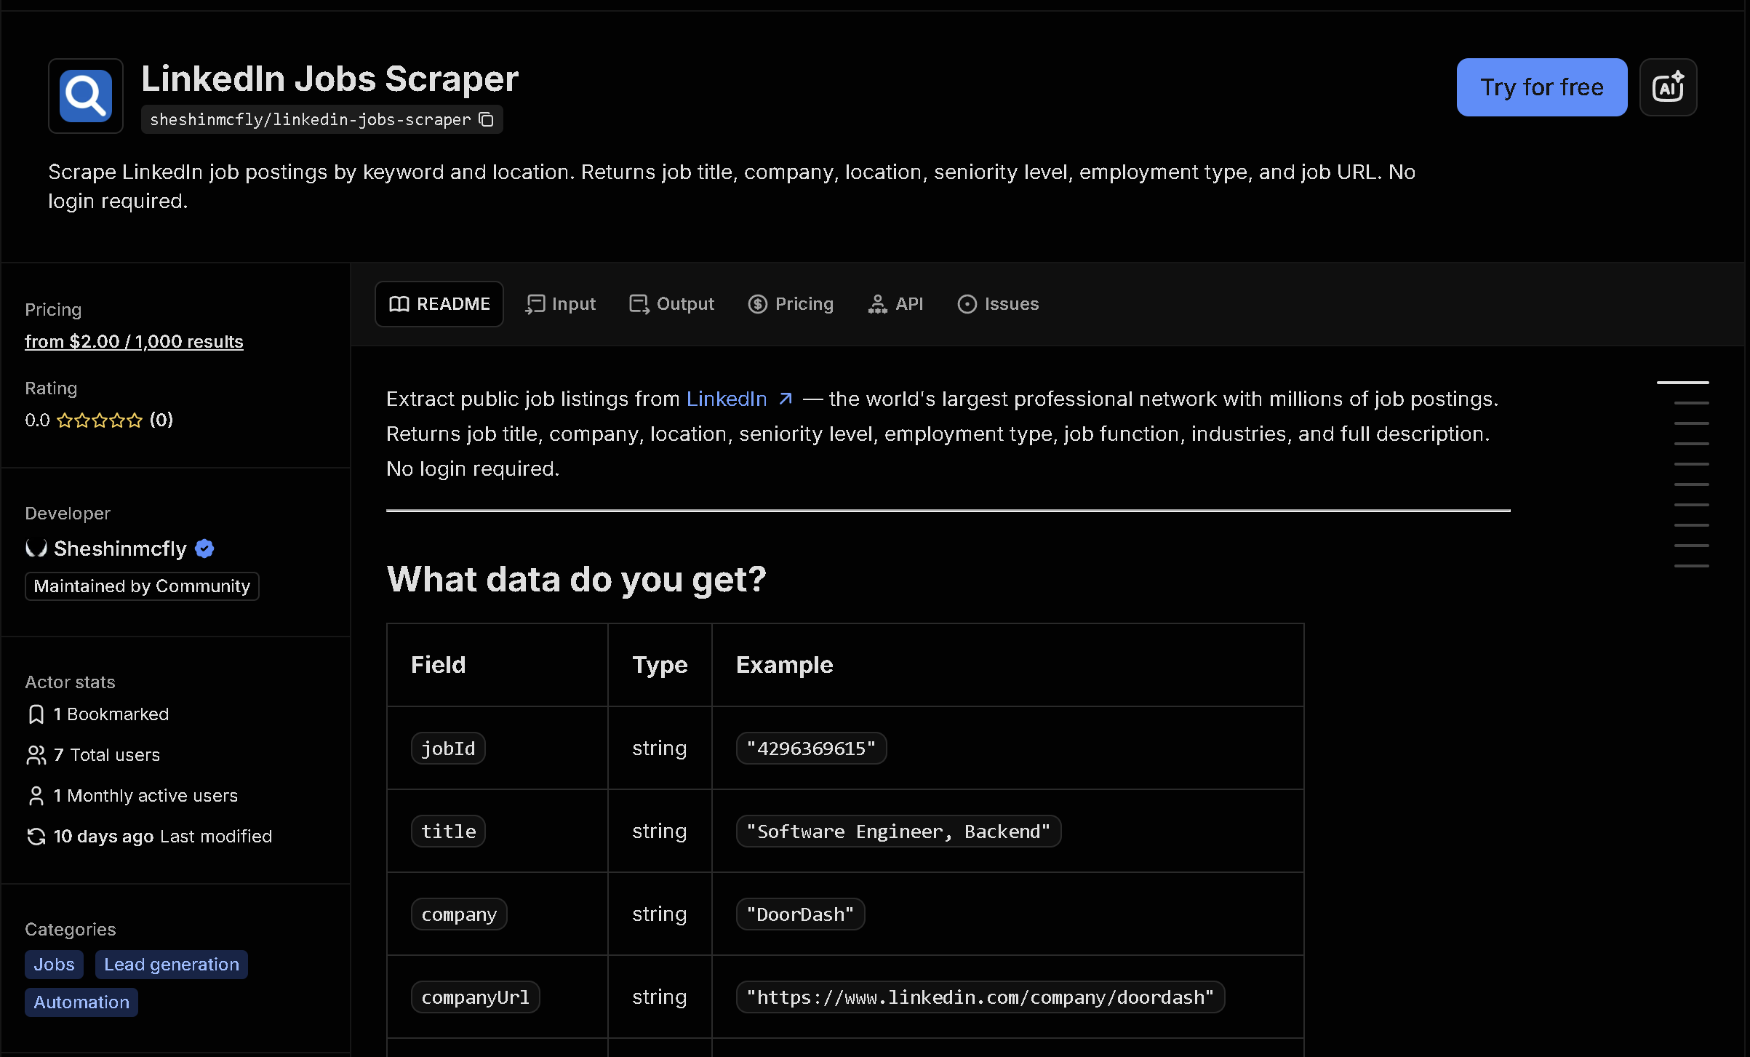This screenshot has width=1750, height=1057.
Task: Click the LinkedIn Jobs Scraper magnifier logo
Action: pyautogui.click(x=86, y=96)
